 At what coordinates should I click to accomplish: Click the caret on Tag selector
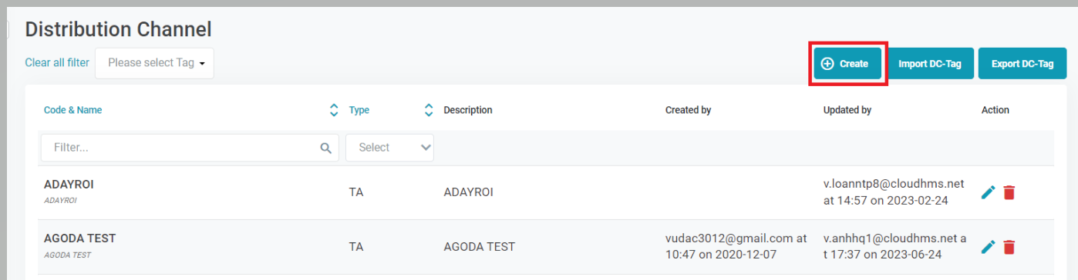click(202, 64)
